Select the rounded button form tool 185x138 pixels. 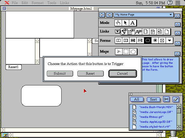(x=147, y=41)
